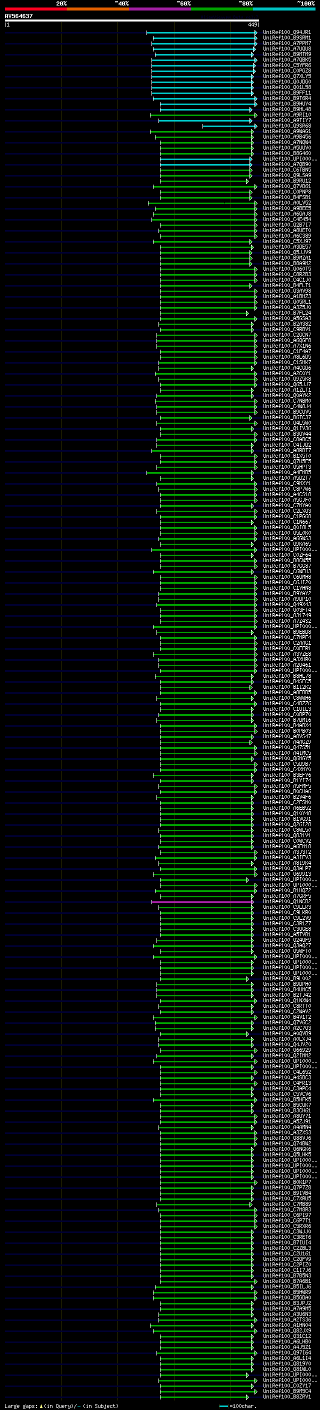This screenshot has height=1410, width=320.
Task: Click the UniRef100_Q3AV98 label
Action: 287,291
